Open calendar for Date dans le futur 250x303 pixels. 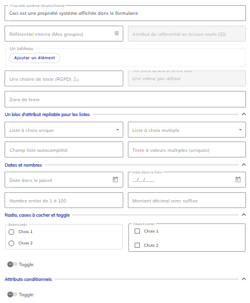click(x=238, y=179)
